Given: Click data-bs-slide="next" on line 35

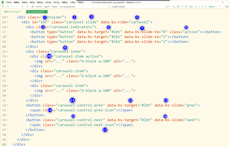Looking at the screenshot, I should (x=176, y=120).
